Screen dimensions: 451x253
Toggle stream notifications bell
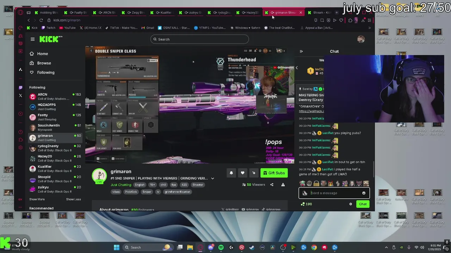tap(231, 173)
